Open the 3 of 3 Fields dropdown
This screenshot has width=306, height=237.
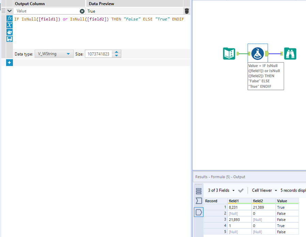tap(221, 190)
